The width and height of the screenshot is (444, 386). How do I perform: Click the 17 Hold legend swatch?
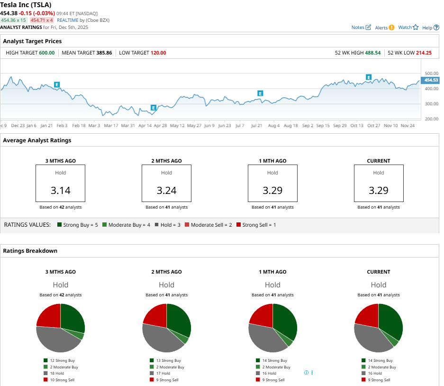[x=152, y=373]
